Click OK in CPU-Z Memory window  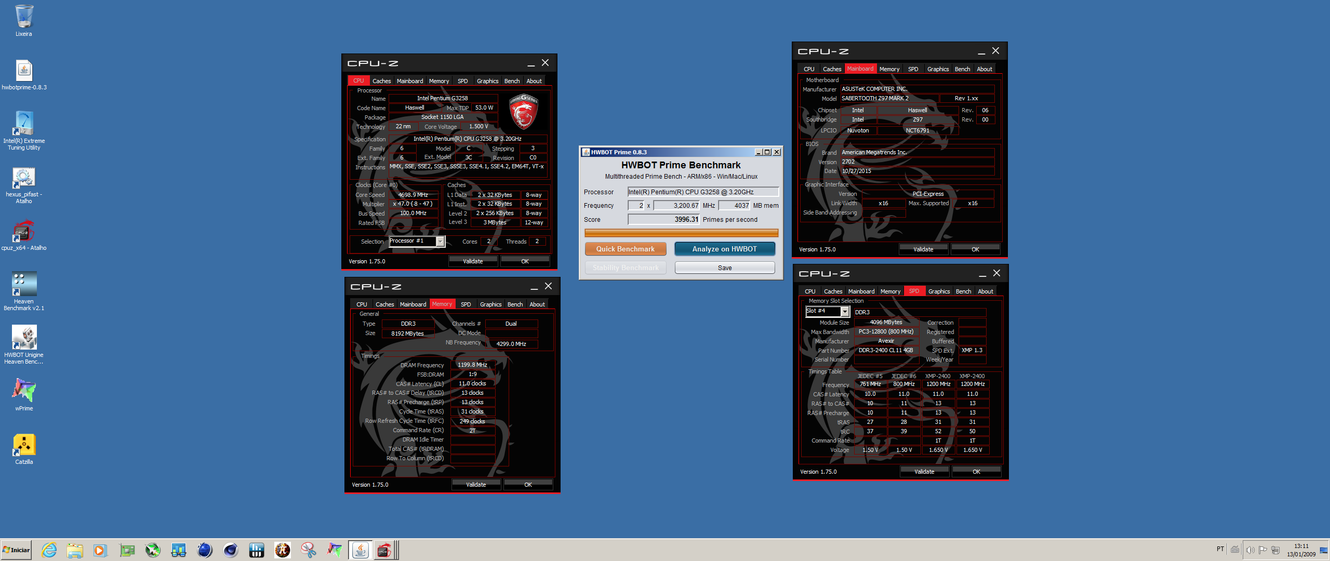[x=528, y=485]
